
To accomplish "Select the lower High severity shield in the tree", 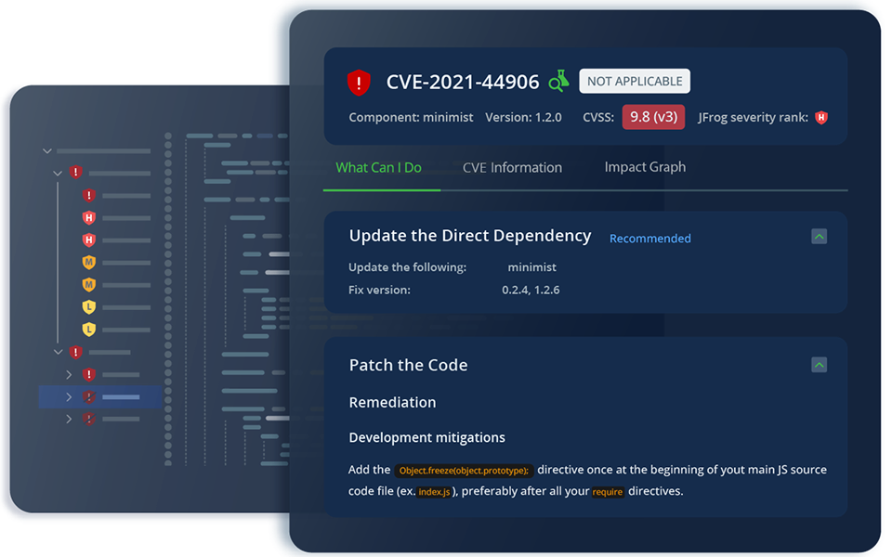I will pos(89,240).
